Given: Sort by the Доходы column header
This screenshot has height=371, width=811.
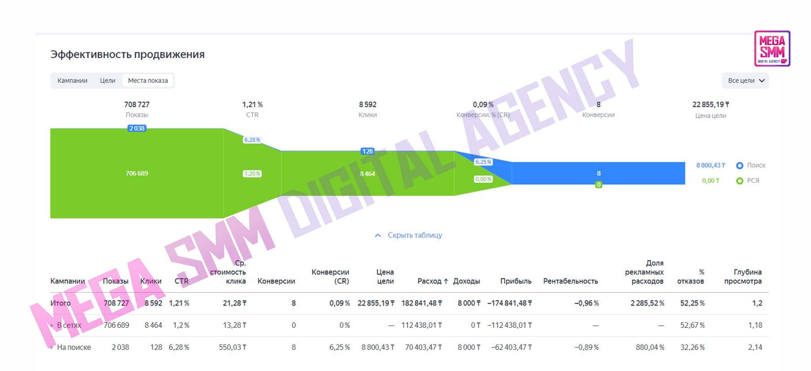Looking at the screenshot, I should click(467, 281).
